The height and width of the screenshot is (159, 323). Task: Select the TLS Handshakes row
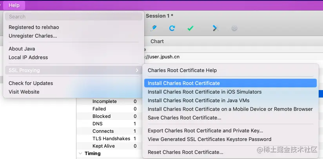[109, 138]
